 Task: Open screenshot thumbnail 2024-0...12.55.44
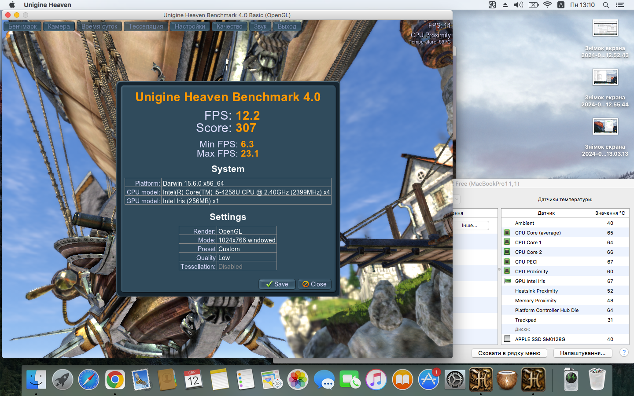(x=605, y=77)
